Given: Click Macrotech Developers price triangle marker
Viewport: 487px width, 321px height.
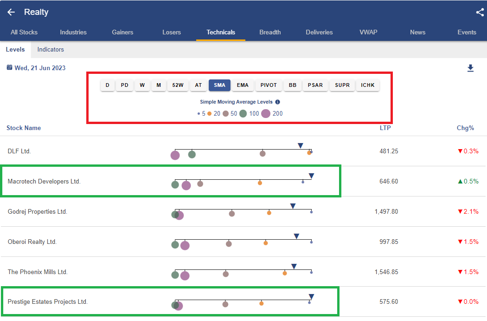Looking at the screenshot, I should click(x=311, y=176).
